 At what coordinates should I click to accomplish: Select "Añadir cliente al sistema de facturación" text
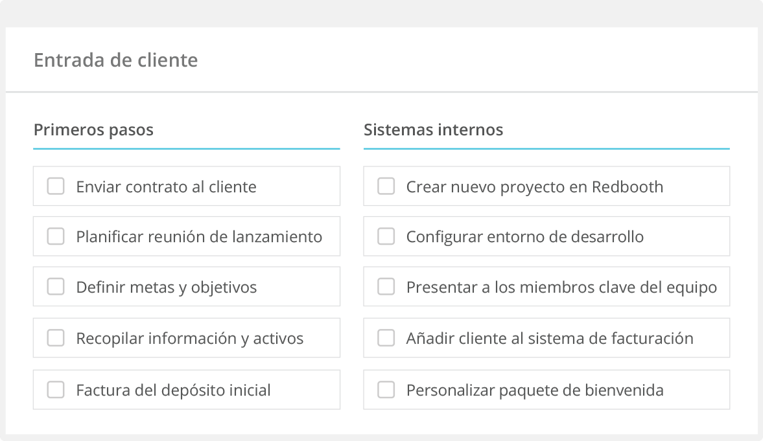pyautogui.click(x=549, y=337)
